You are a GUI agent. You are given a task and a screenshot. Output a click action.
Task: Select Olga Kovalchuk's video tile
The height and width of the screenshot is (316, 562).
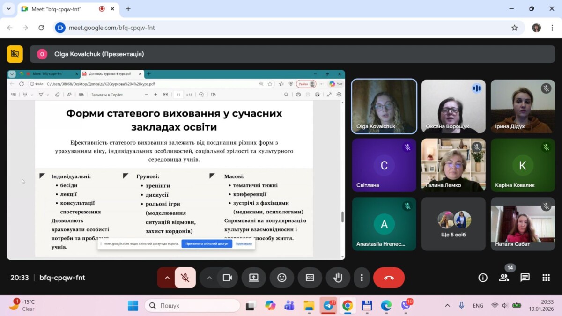coord(384,106)
